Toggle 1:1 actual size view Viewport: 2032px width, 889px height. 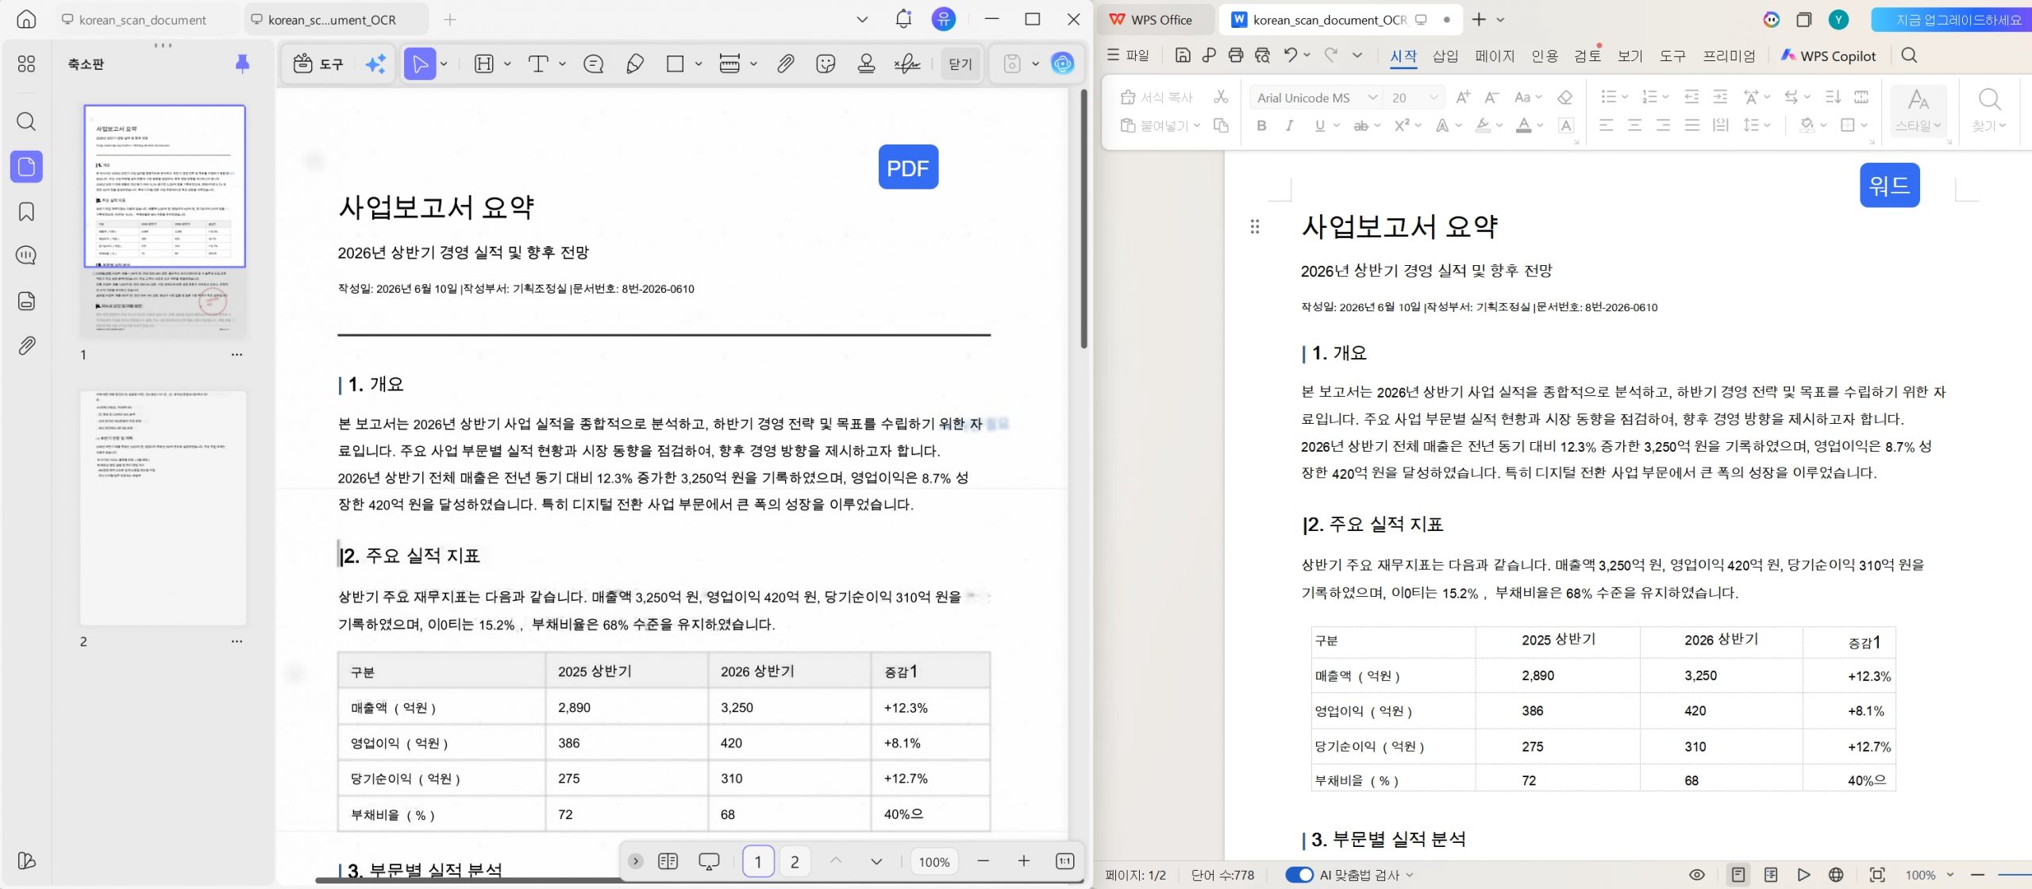pos(1064,861)
